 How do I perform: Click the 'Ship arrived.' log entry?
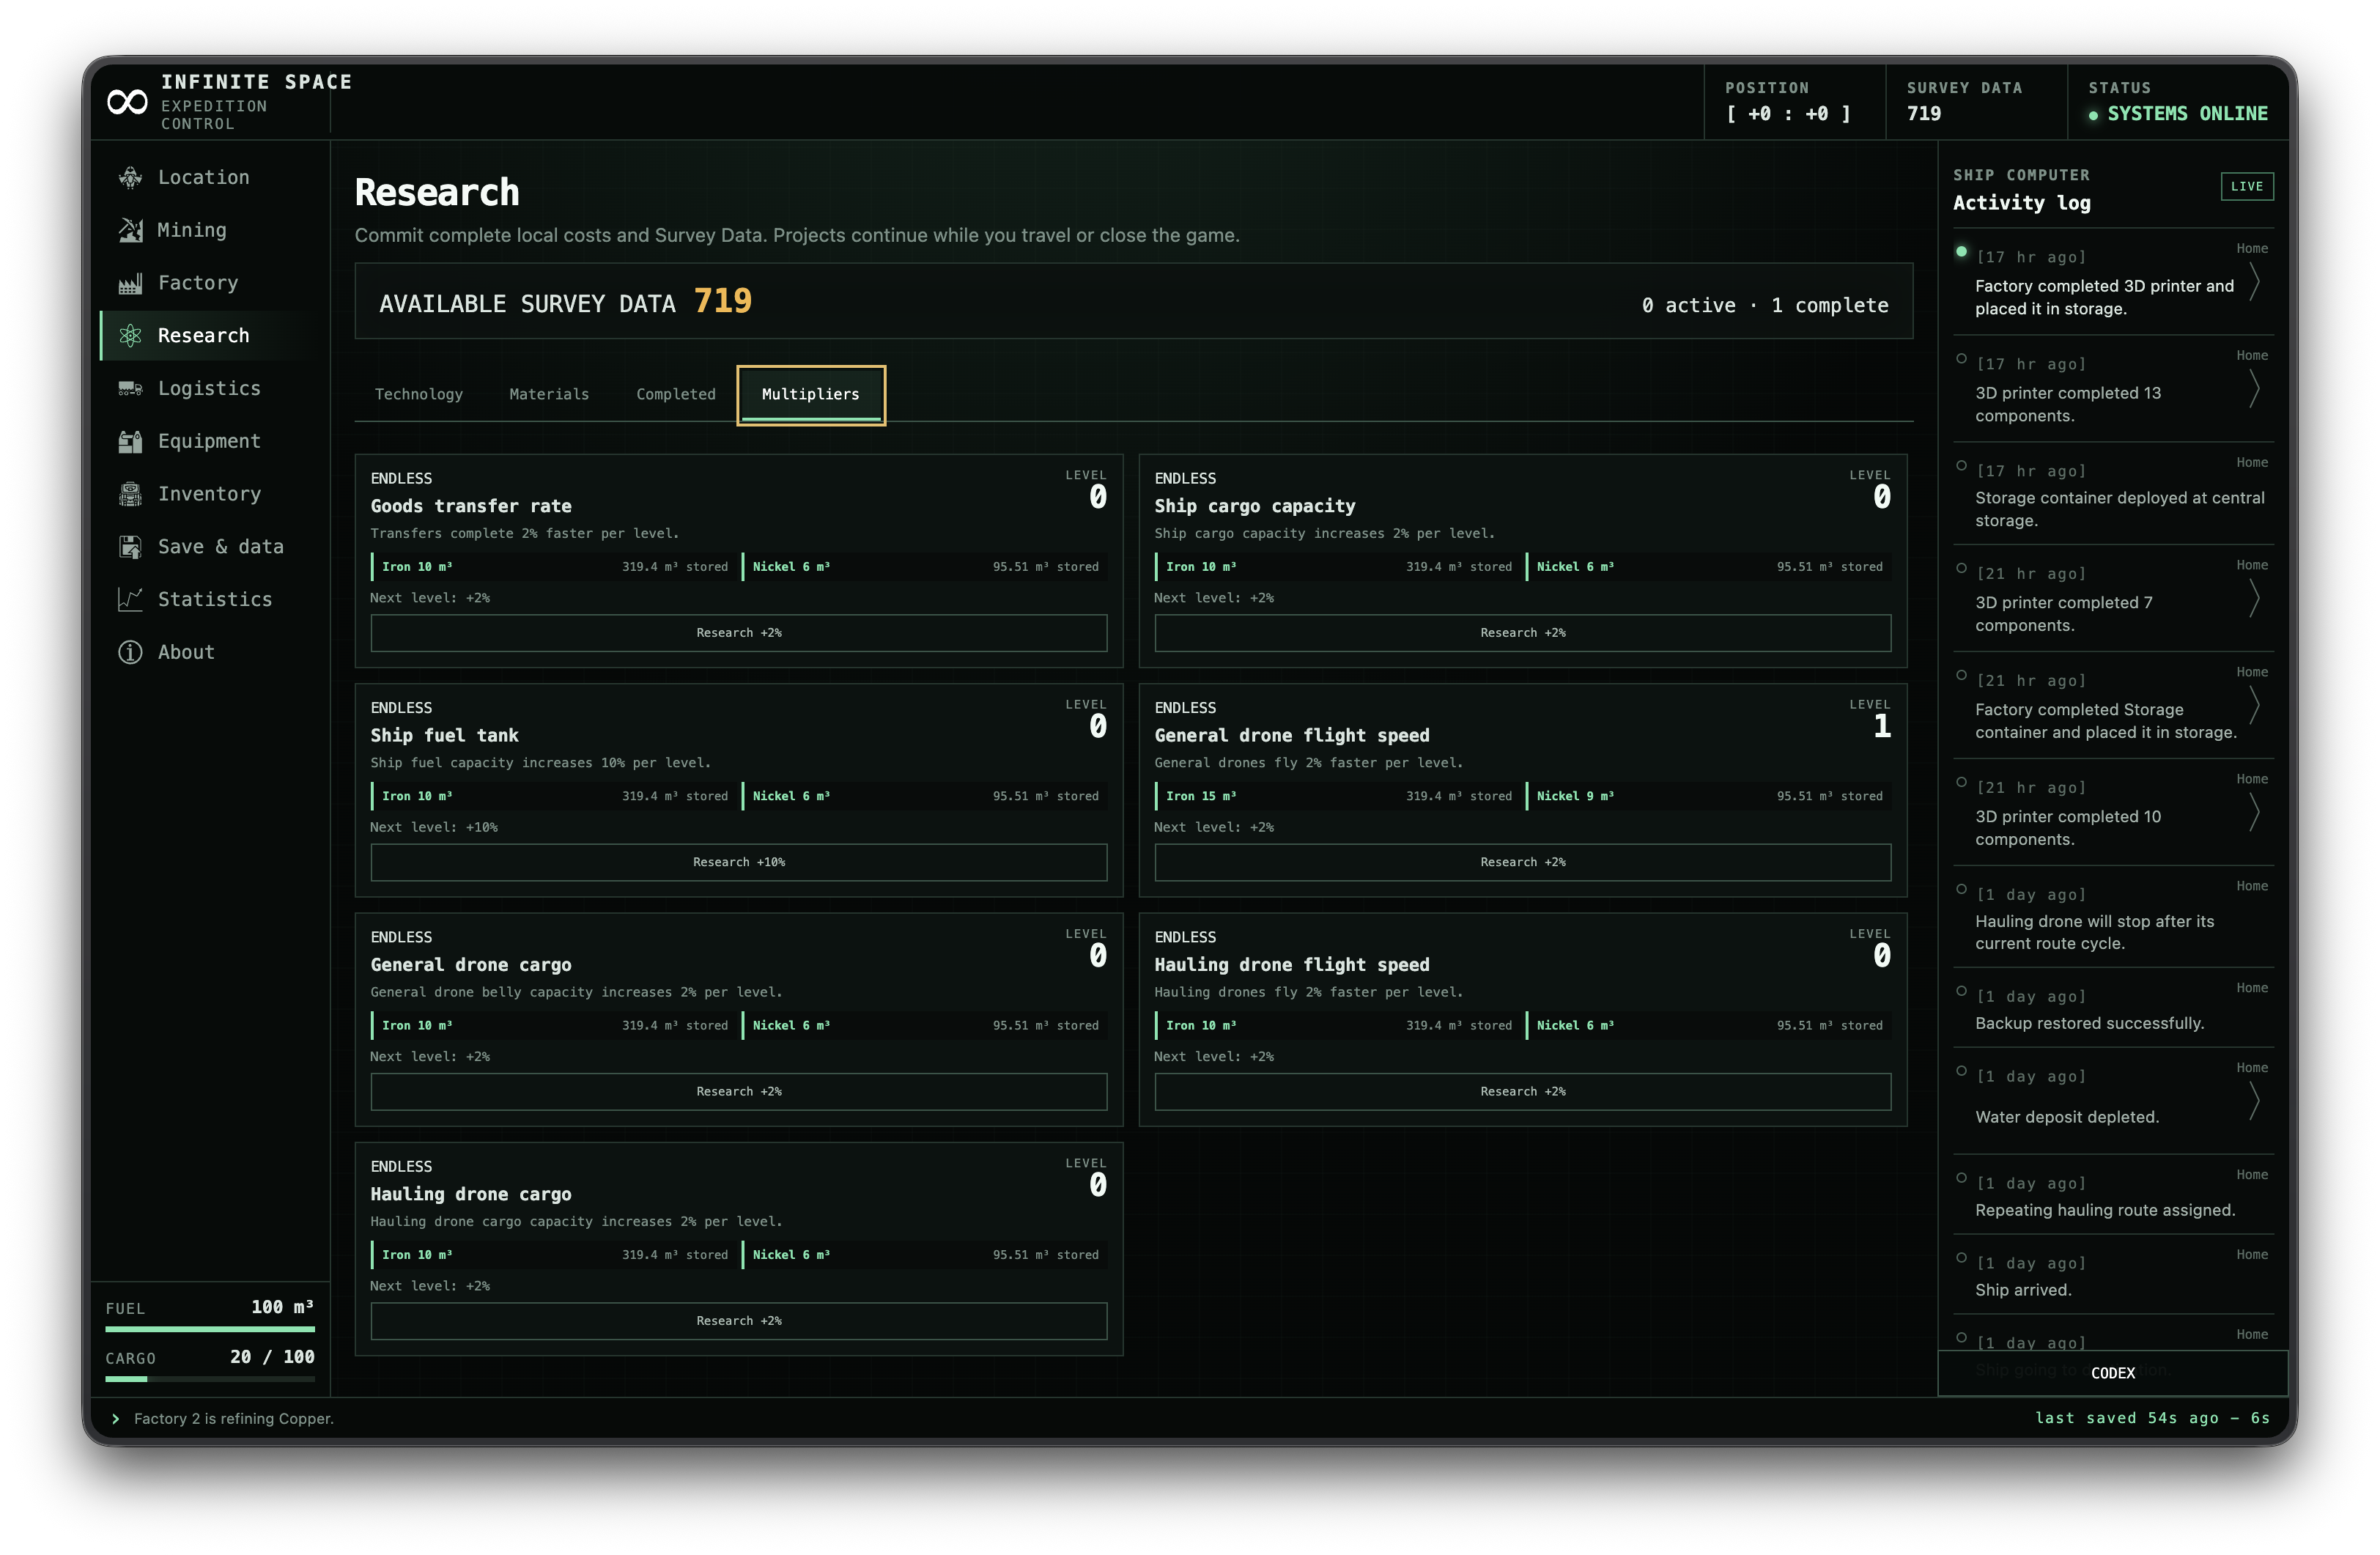point(2113,1274)
